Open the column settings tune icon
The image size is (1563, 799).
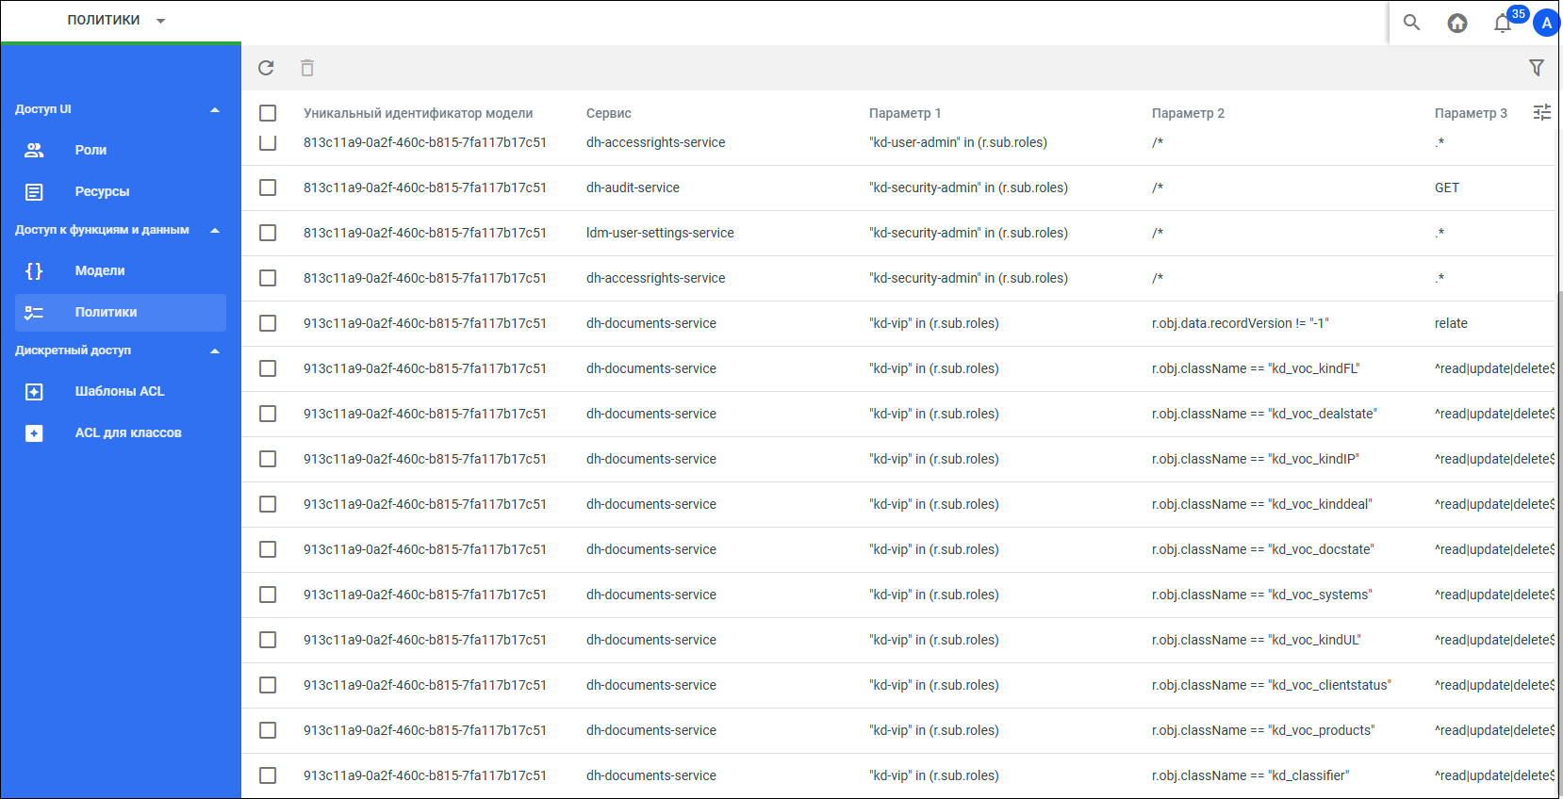[1542, 112]
